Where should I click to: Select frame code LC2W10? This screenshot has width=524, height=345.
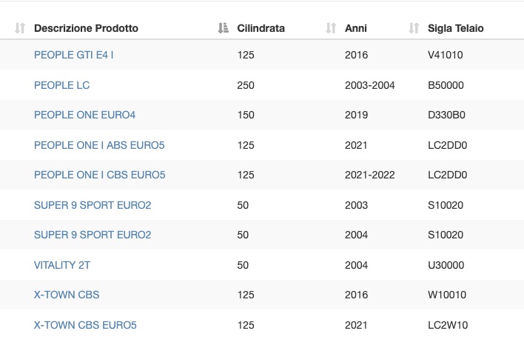[x=448, y=325]
